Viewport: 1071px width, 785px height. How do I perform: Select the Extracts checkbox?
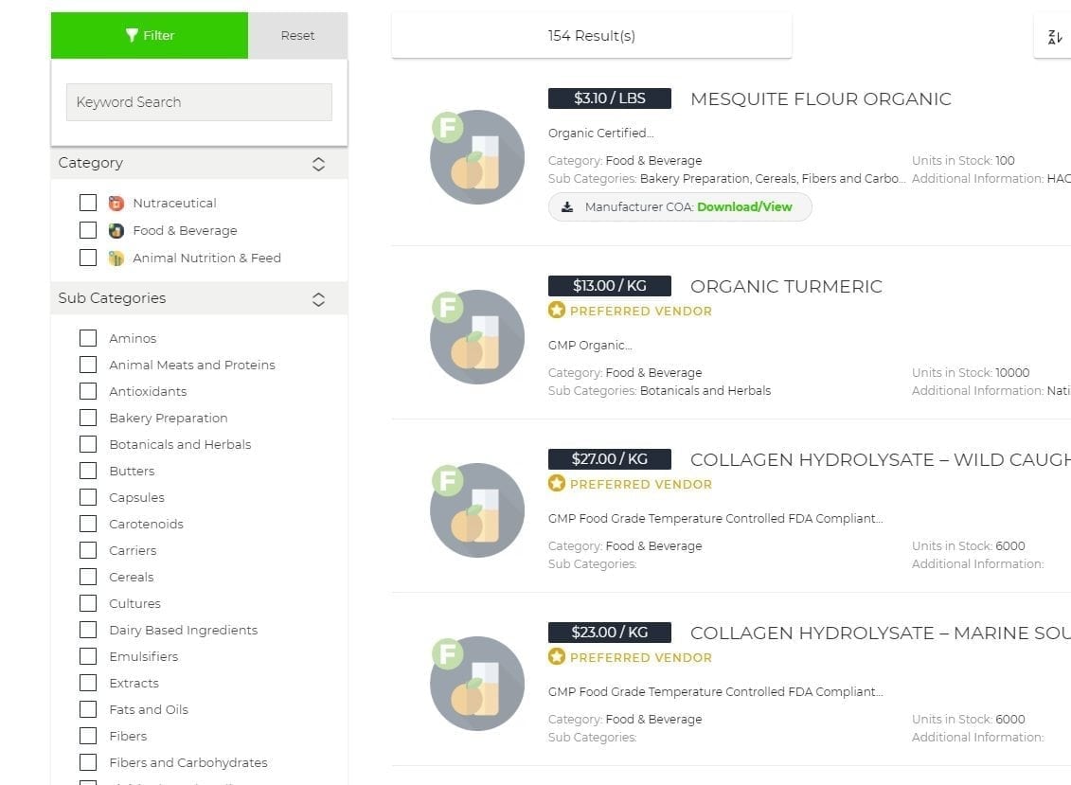[88, 683]
